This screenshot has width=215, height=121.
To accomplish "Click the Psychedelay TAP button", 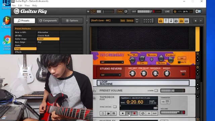I will pos(182,58).
